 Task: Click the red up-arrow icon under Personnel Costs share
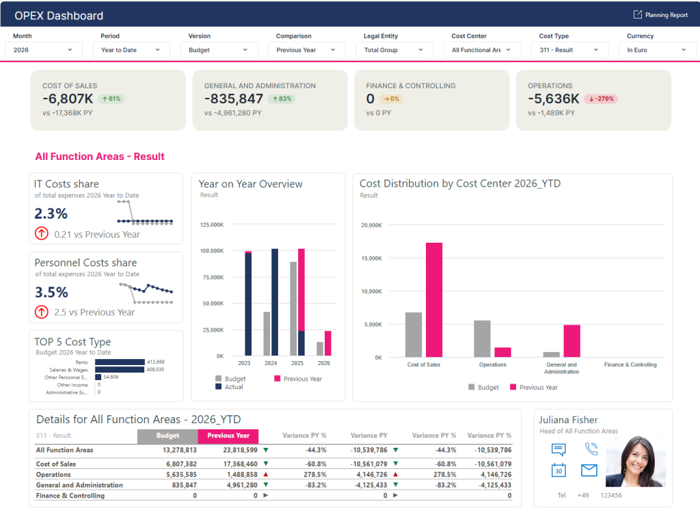click(42, 312)
